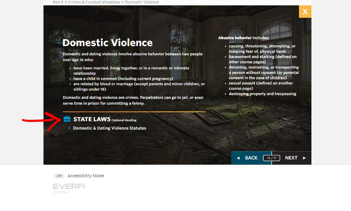Image resolution: width=351 pixels, height=211 pixels.
Task: Close the slide with the orange X
Action: click(305, 12)
